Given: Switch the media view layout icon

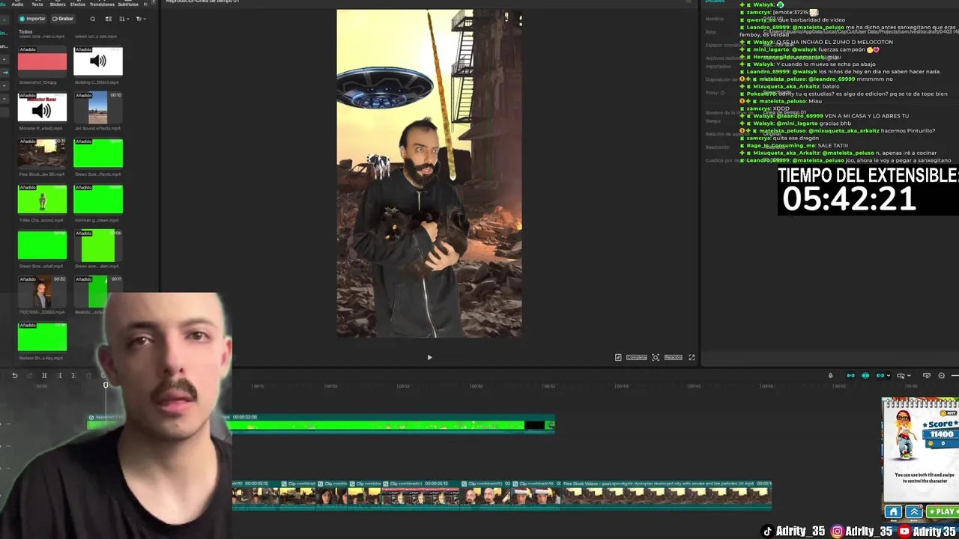Looking at the screenshot, I should coord(109,19).
